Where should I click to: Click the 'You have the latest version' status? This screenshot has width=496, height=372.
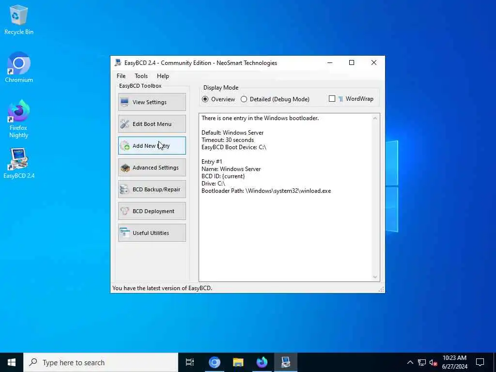point(162,288)
